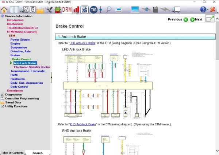Click the vehicle interface connection icon

point(146,10)
